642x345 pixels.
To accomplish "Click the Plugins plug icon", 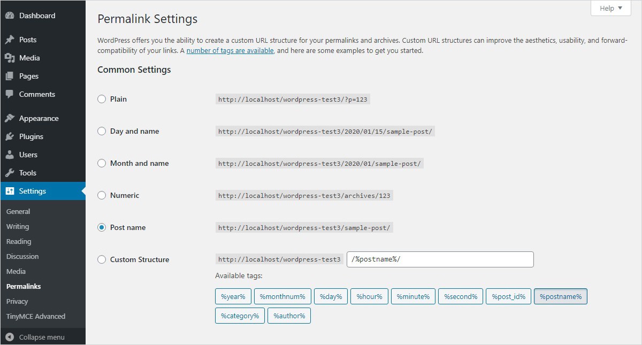I will click(10, 136).
